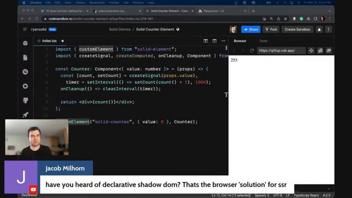
Task: Click the ryansolid username
Action: click(38, 29)
